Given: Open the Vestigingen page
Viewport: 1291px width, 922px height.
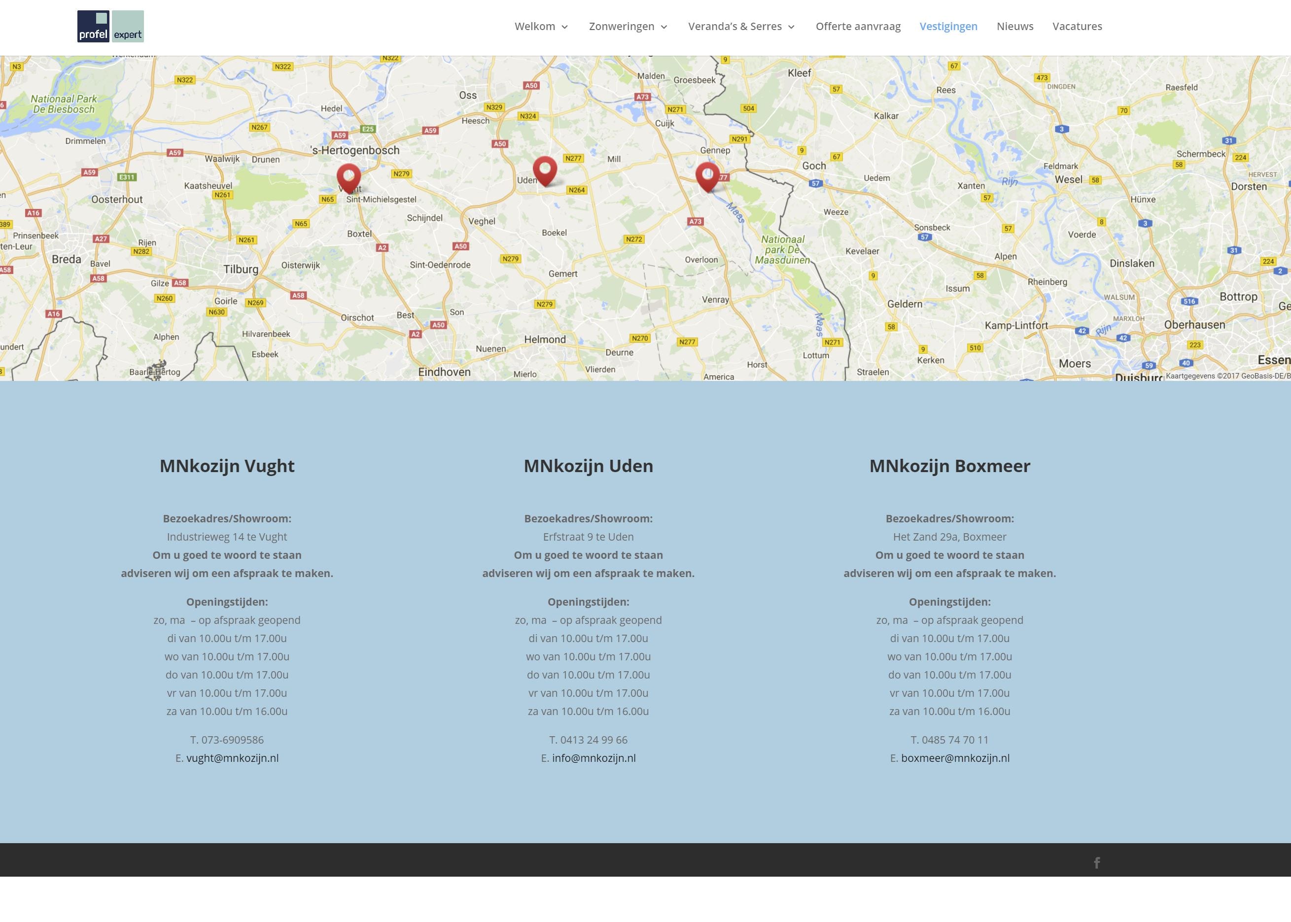Looking at the screenshot, I should click(x=948, y=26).
